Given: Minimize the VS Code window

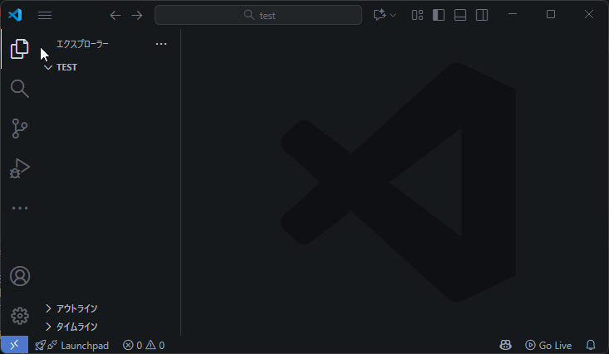Looking at the screenshot, I should [x=513, y=14].
